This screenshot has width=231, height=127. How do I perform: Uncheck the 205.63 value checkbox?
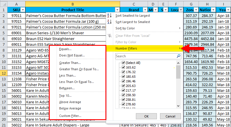(124, 86)
